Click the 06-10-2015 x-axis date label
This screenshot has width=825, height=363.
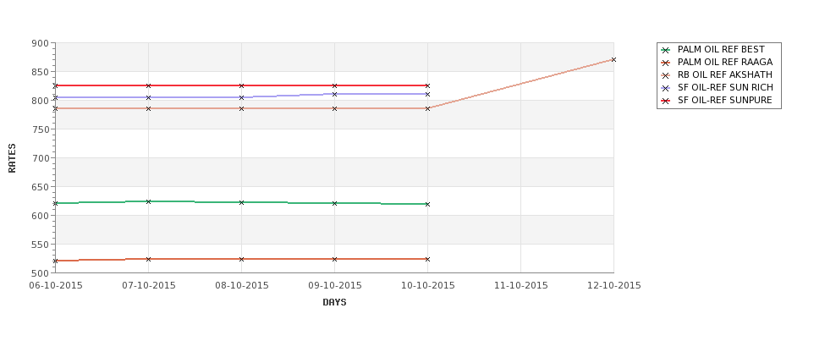(x=55, y=286)
